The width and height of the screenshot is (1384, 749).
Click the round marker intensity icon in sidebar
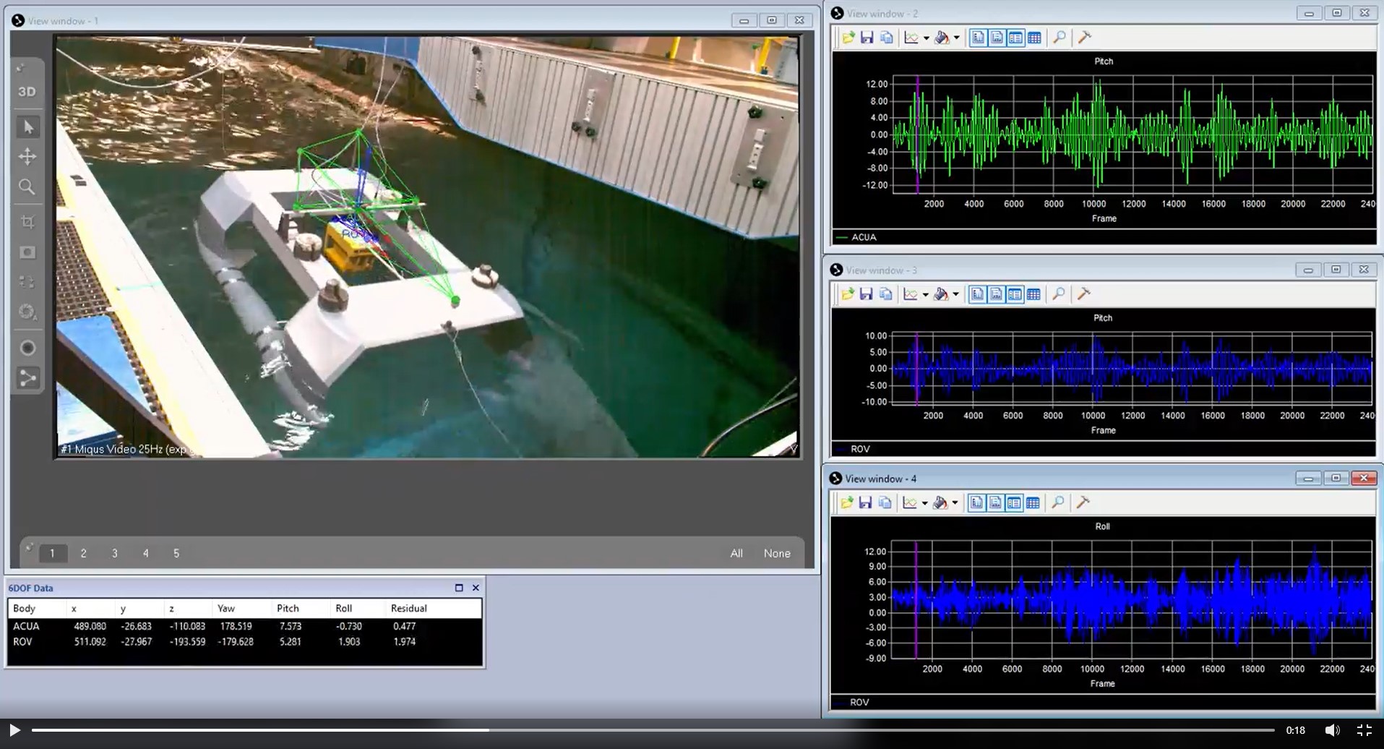tap(27, 348)
